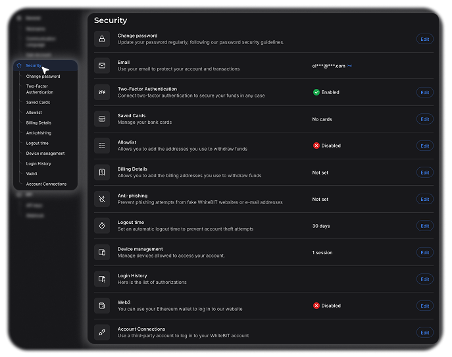Click the padlock icon beside Change password
This screenshot has height=357, width=452.
(x=102, y=40)
